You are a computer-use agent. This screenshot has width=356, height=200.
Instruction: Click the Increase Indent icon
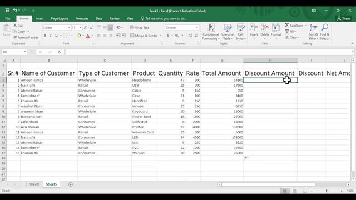[124, 36]
